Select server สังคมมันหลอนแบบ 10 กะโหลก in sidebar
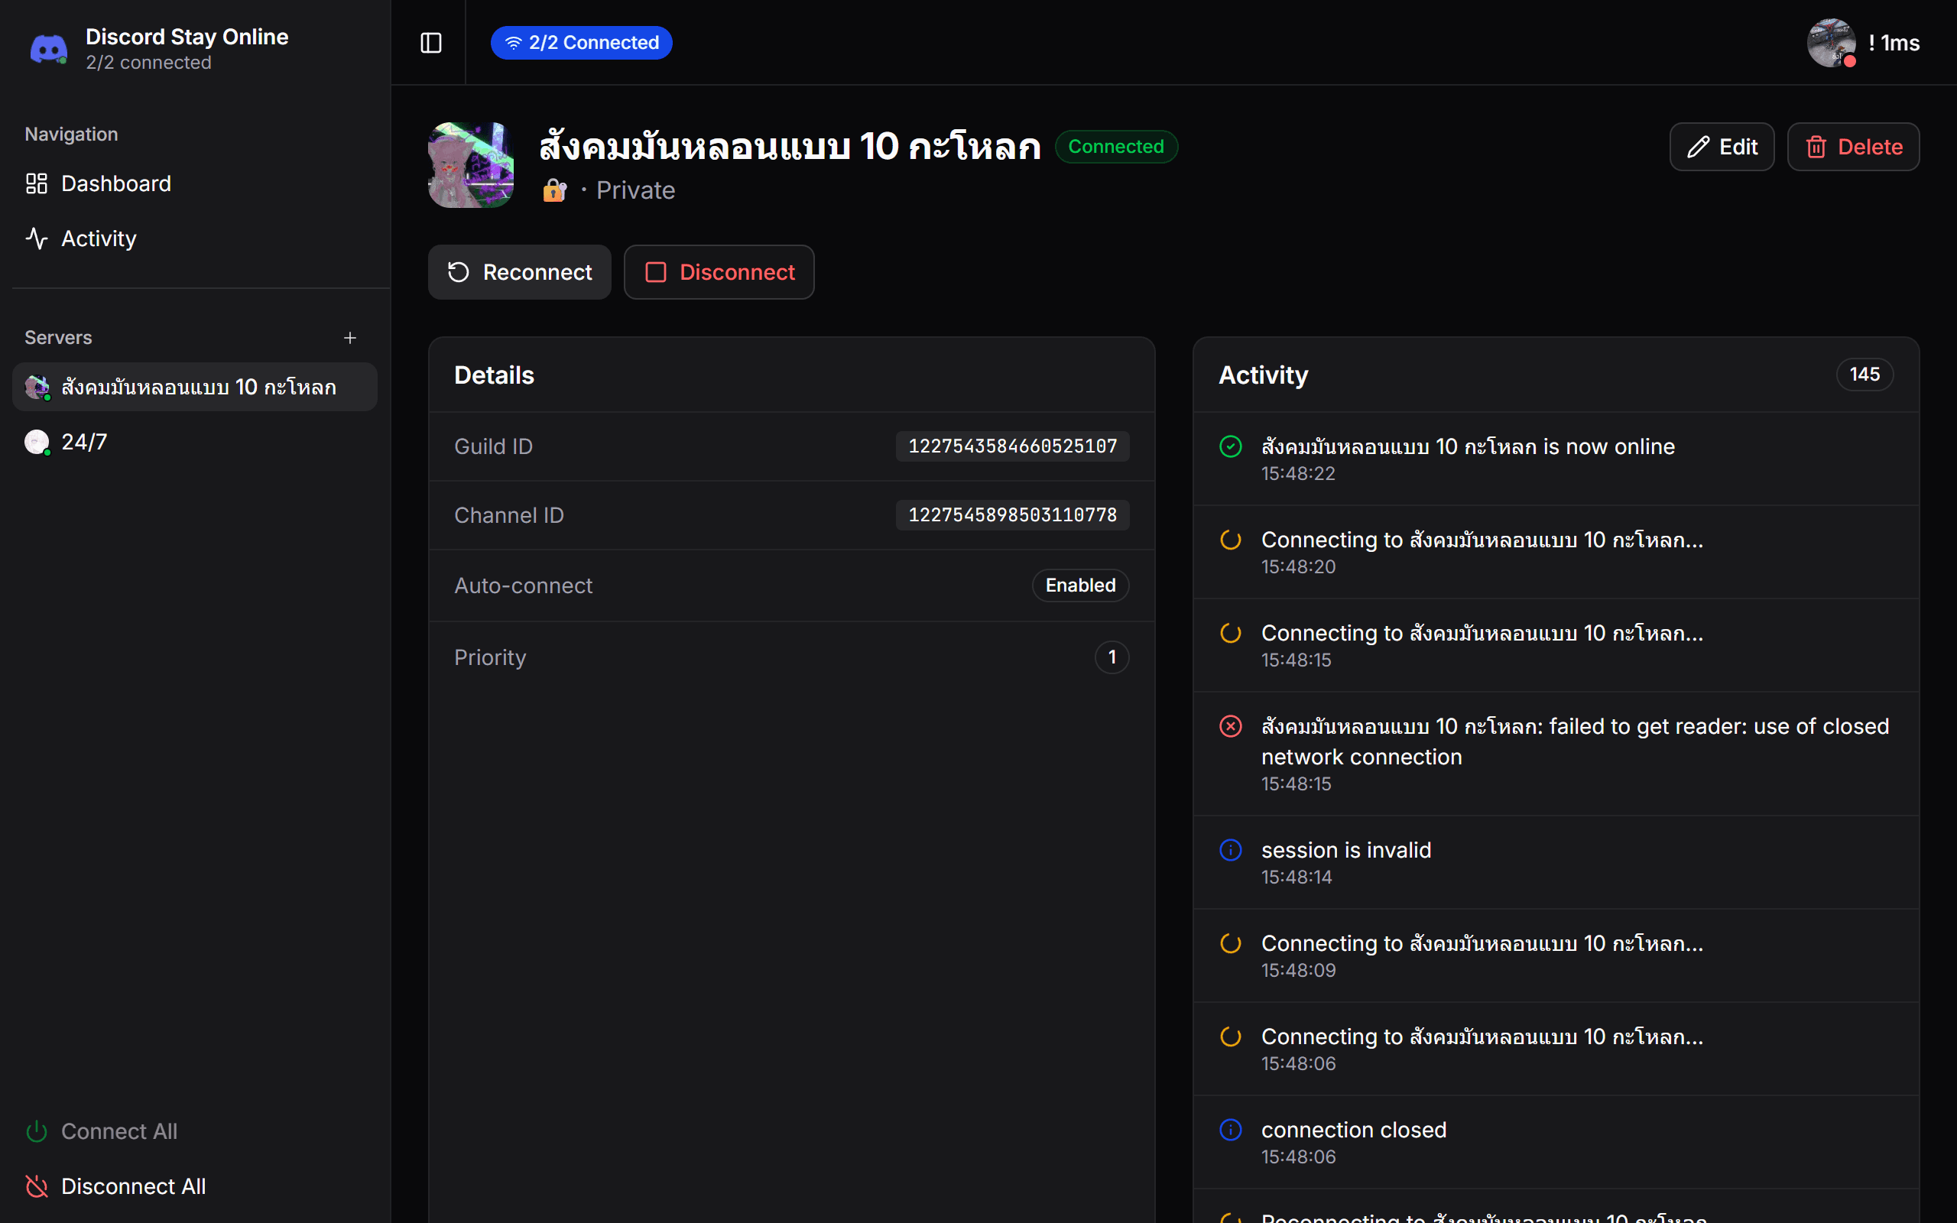Viewport: 1957px width, 1223px height. 194,387
